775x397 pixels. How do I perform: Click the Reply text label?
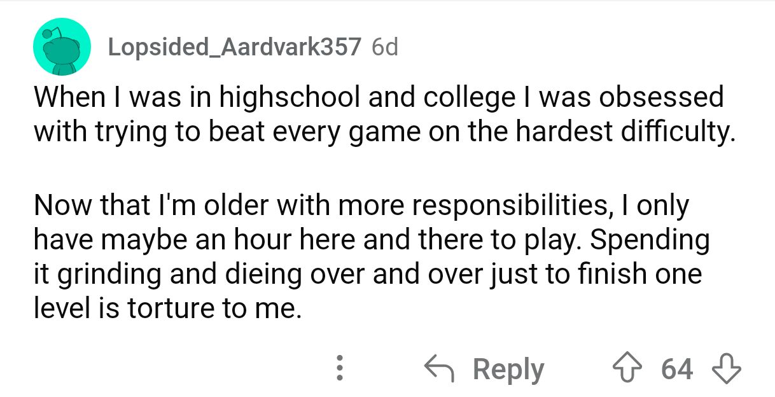(509, 370)
